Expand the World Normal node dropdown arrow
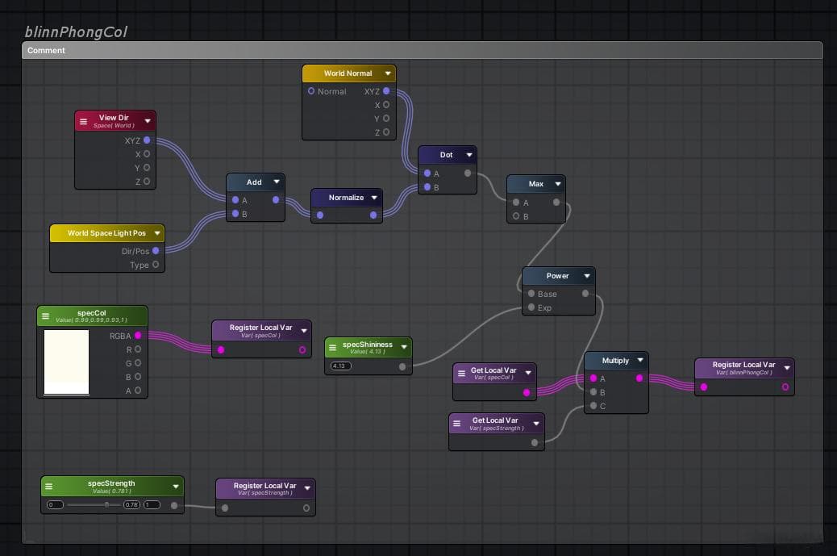The width and height of the screenshot is (837, 556). (x=388, y=73)
